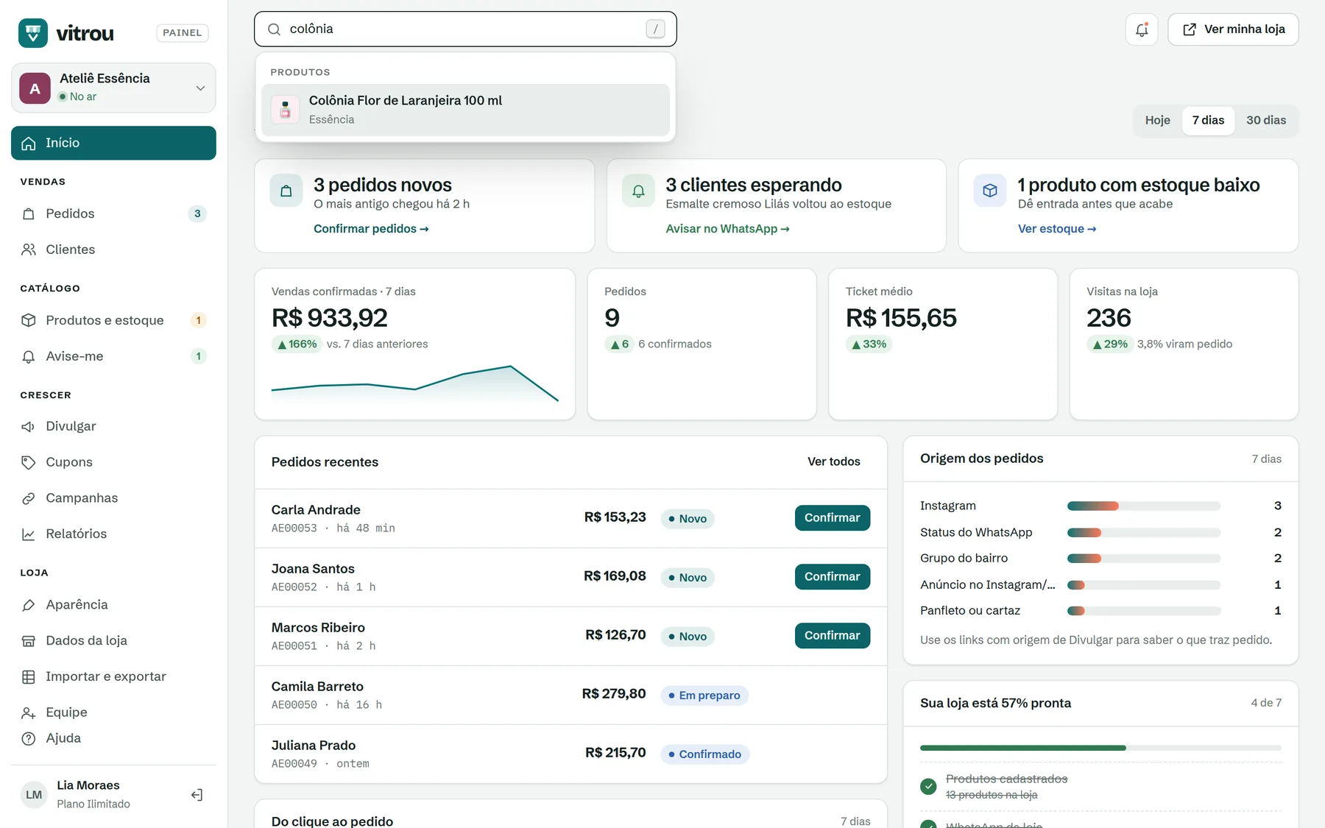The width and height of the screenshot is (1325, 828).
Task: Follow the Avisar no WhatsApp link
Action: 727,229
